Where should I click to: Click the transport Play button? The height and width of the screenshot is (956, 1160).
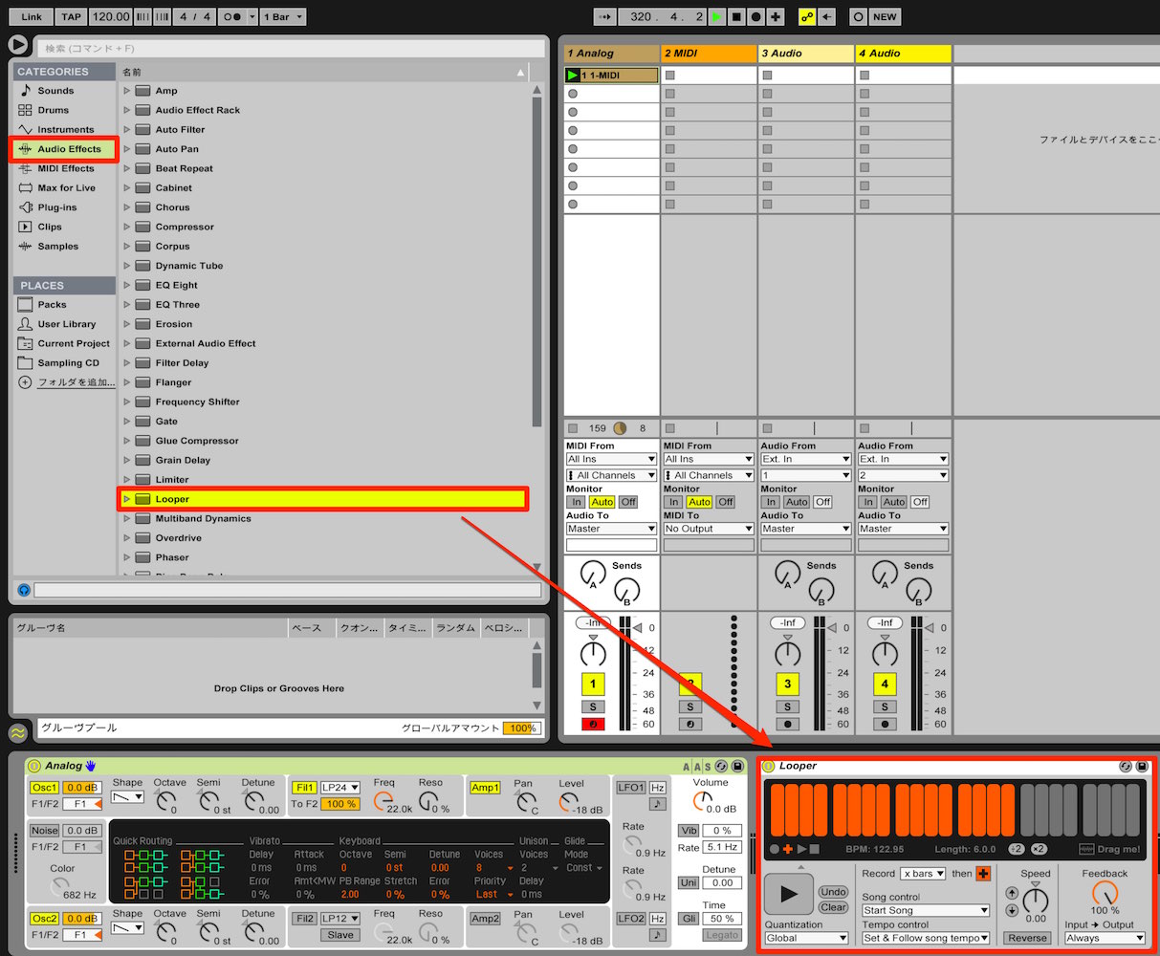[717, 16]
